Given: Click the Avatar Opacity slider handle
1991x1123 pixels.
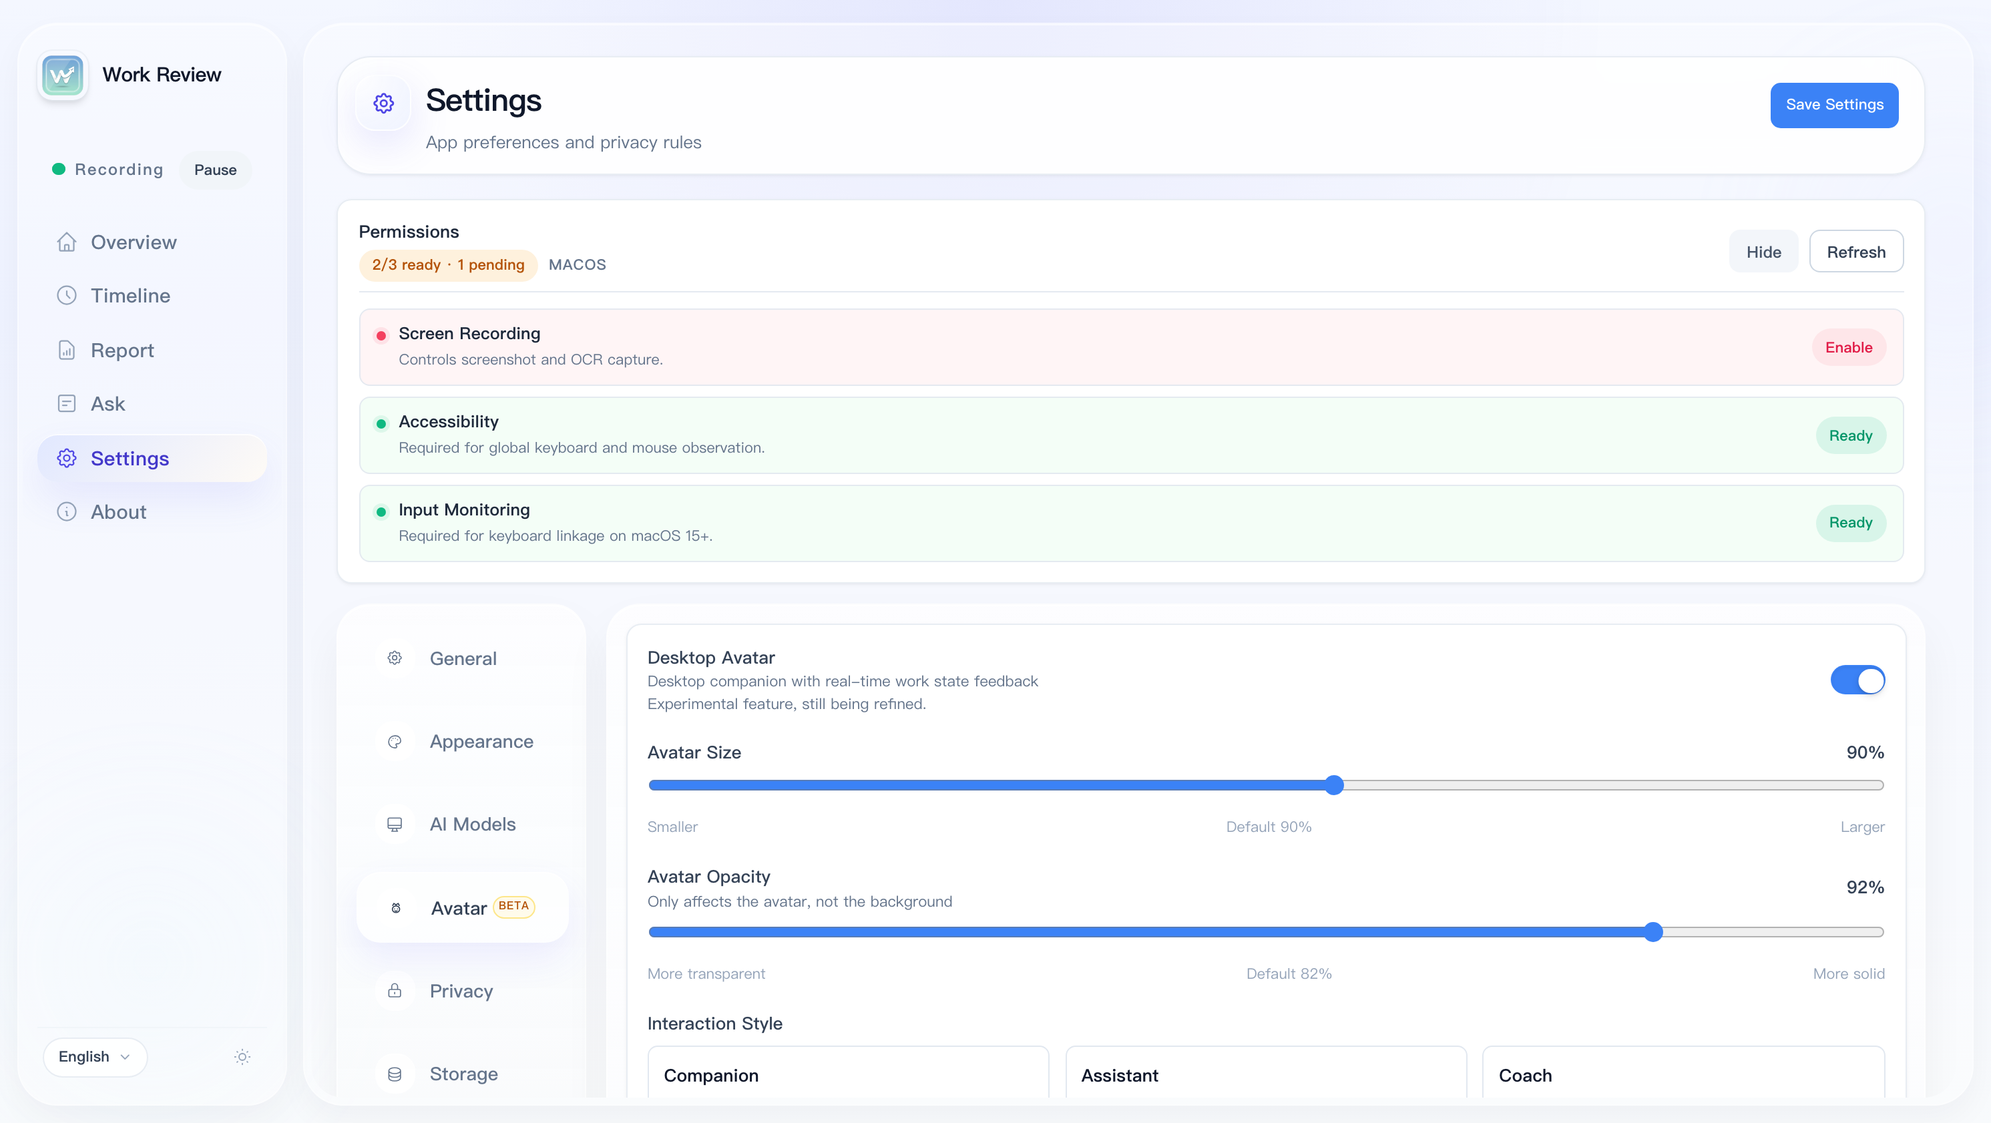Looking at the screenshot, I should pyautogui.click(x=1652, y=932).
